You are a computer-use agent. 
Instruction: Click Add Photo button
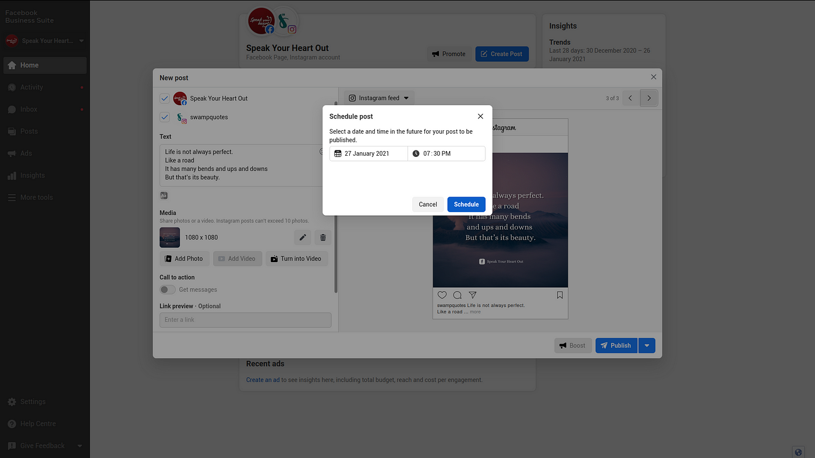185,259
